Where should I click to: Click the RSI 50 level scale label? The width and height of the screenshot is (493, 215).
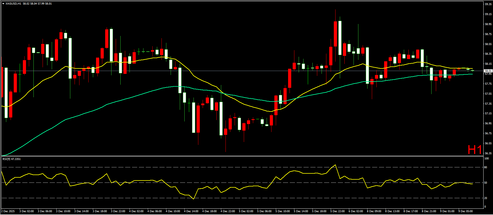pyautogui.click(x=486, y=183)
